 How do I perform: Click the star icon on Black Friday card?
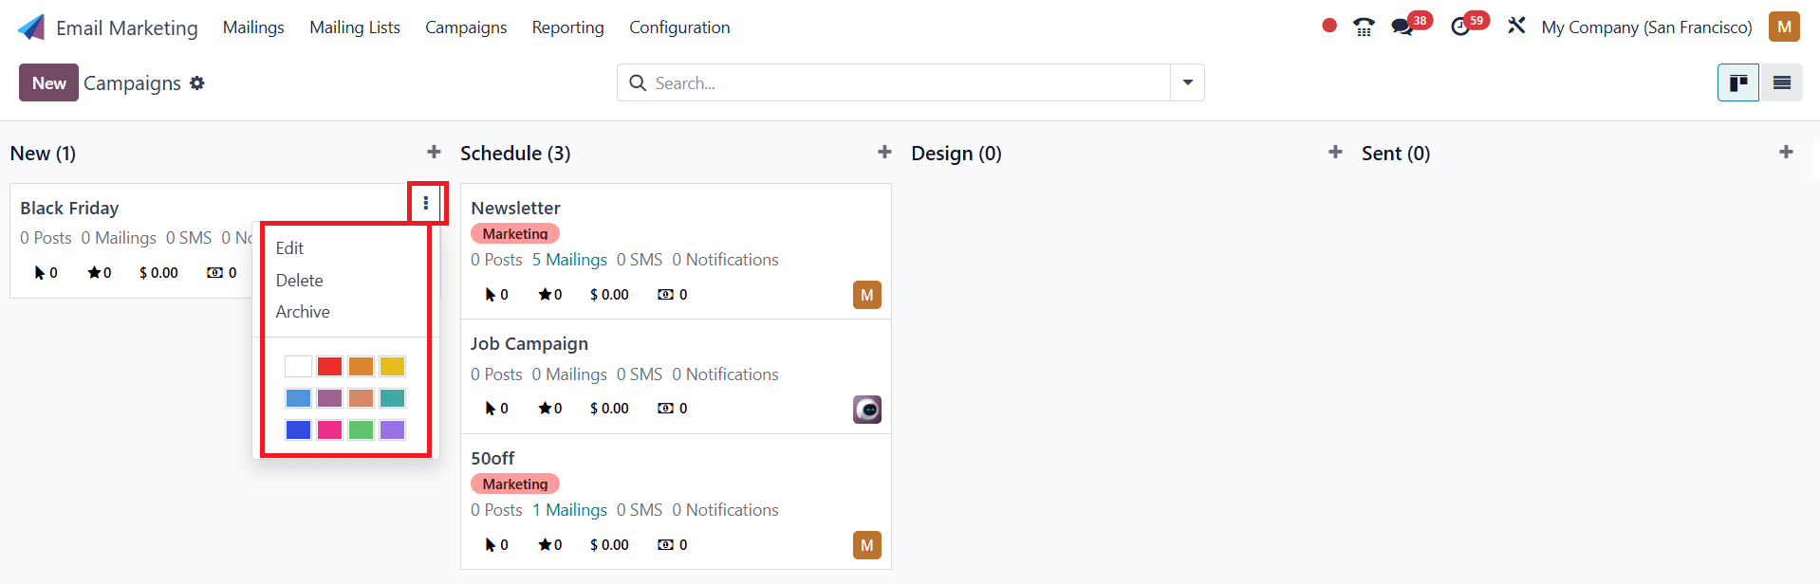[94, 273]
